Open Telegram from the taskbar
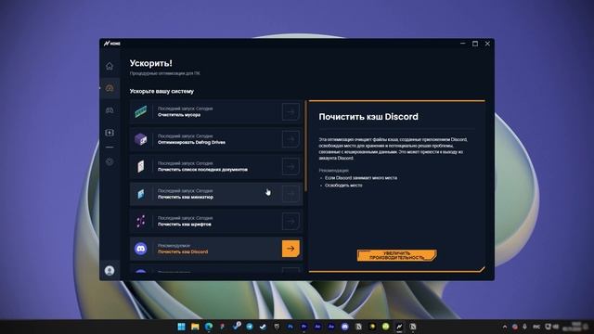 click(250, 327)
